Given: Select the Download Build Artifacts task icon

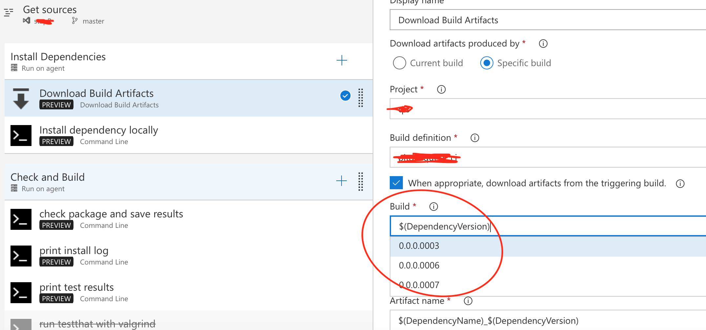Looking at the screenshot, I should click(20, 98).
